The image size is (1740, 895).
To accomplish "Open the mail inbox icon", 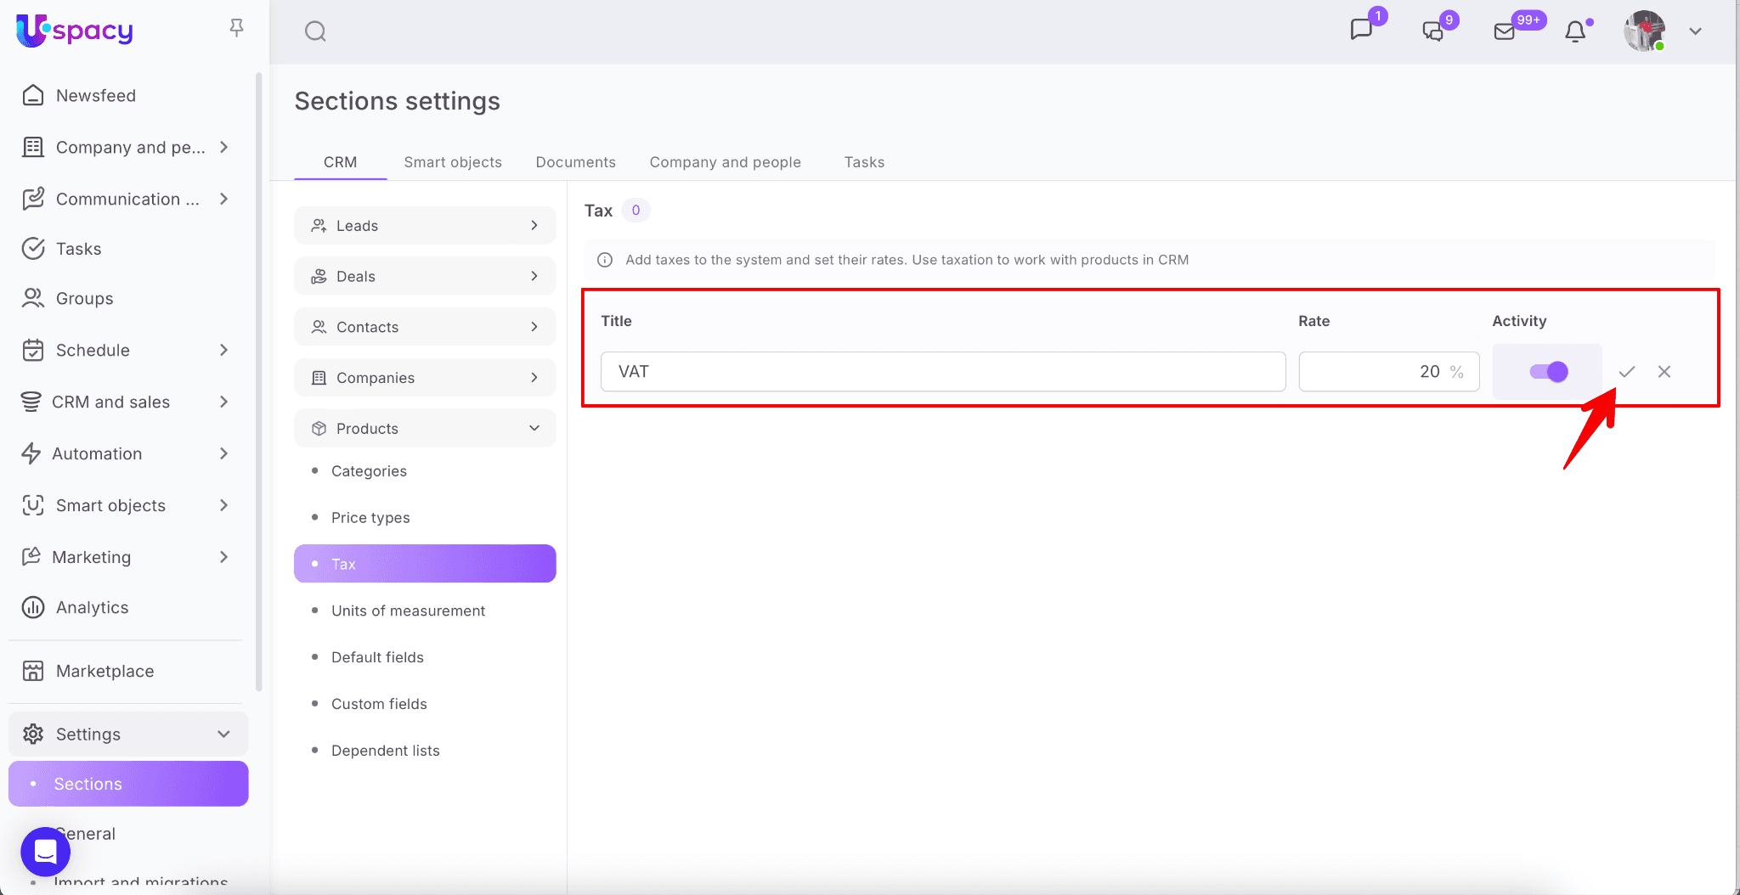I will [x=1504, y=31].
